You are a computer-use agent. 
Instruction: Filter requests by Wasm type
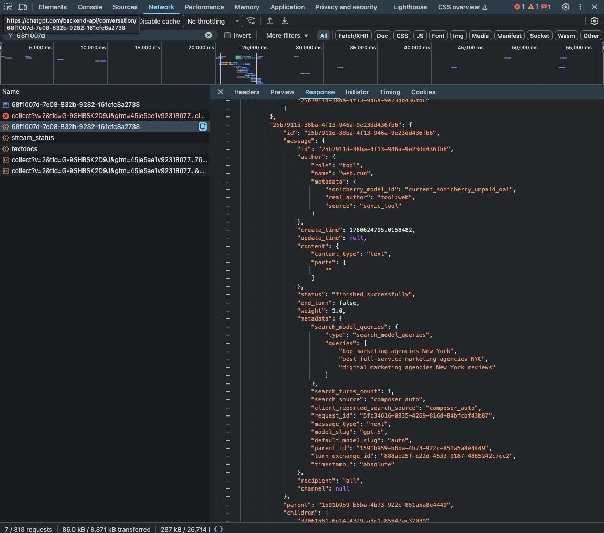click(x=566, y=35)
